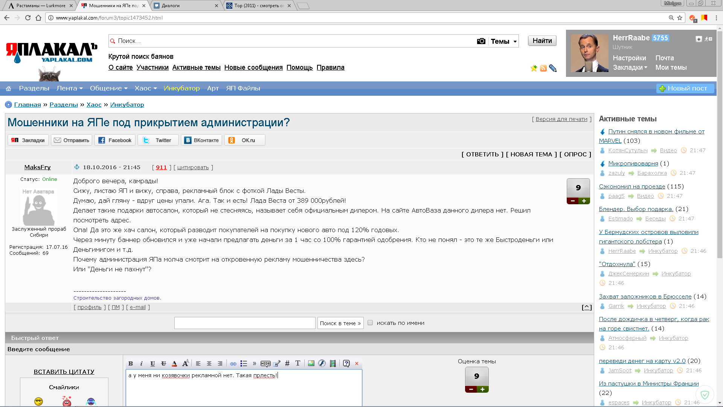Open the font color tool

point(174,364)
